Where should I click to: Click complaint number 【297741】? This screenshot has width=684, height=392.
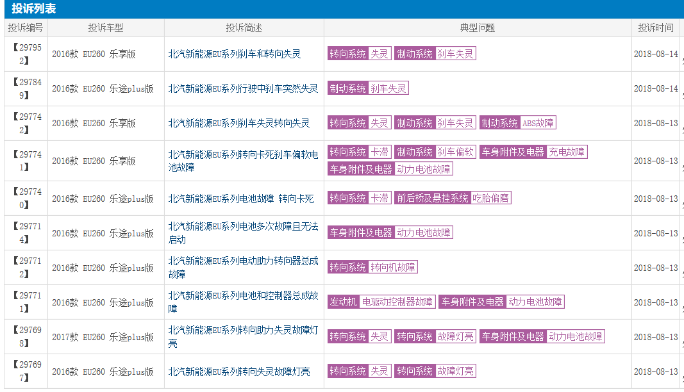pyautogui.click(x=26, y=161)
